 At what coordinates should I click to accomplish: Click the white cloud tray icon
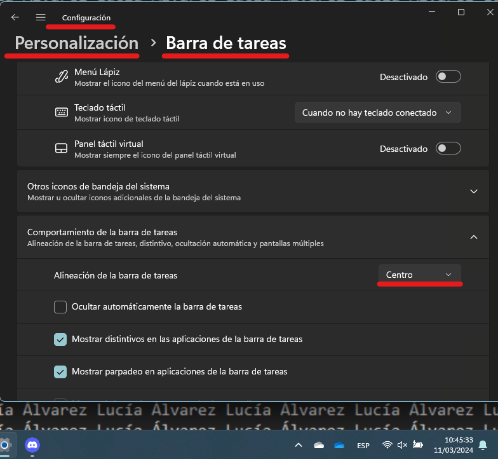(319, 445)
